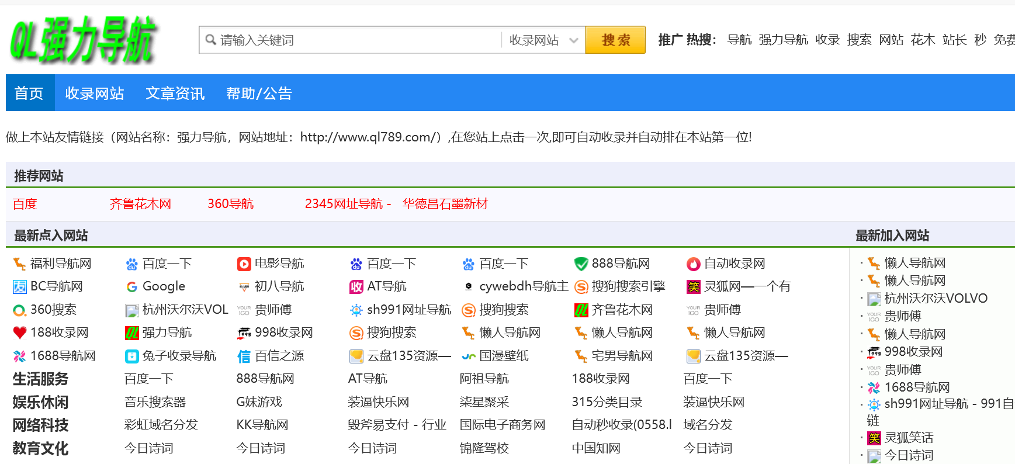Open the 生活服务 category
Image resolution: width=1015 pixels, height=464 pixels.
pos(41,379)
